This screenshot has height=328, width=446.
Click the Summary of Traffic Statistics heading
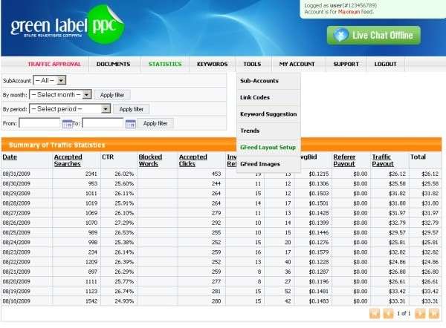coord(57,145)
